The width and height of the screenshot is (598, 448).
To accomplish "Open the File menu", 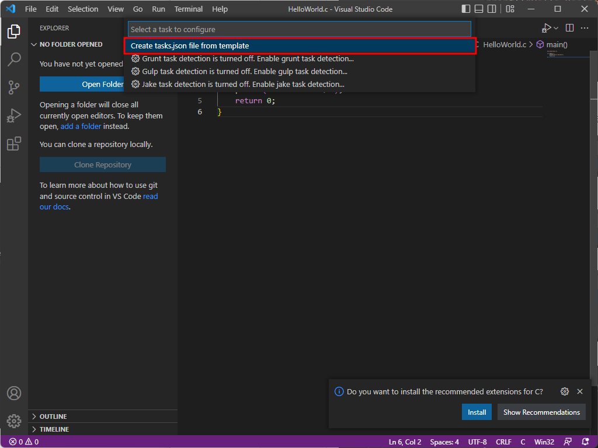I will coord(30,9).
